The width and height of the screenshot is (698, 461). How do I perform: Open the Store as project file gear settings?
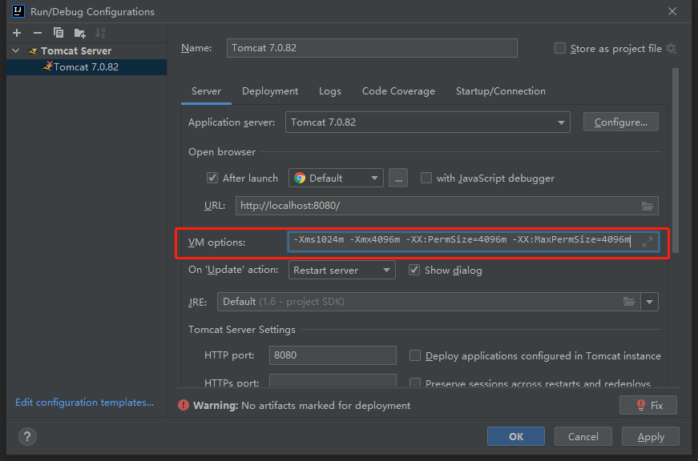point(672,49)
